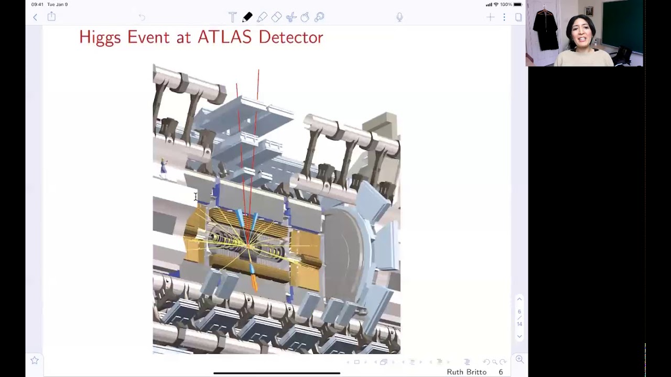The height and width of the screenshot is (377, 671).
Task: Select the Highlighter tool
Action: coord(262,17)
